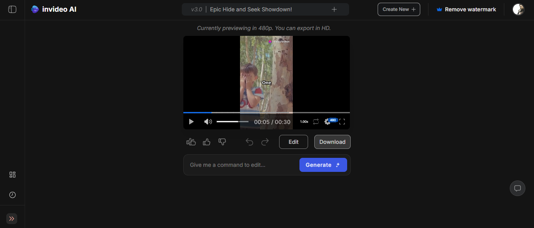Enter fullscreen playback mode
Image resolution: width=534 pixels, height=228 pixels.
click(x=342, y=121)
